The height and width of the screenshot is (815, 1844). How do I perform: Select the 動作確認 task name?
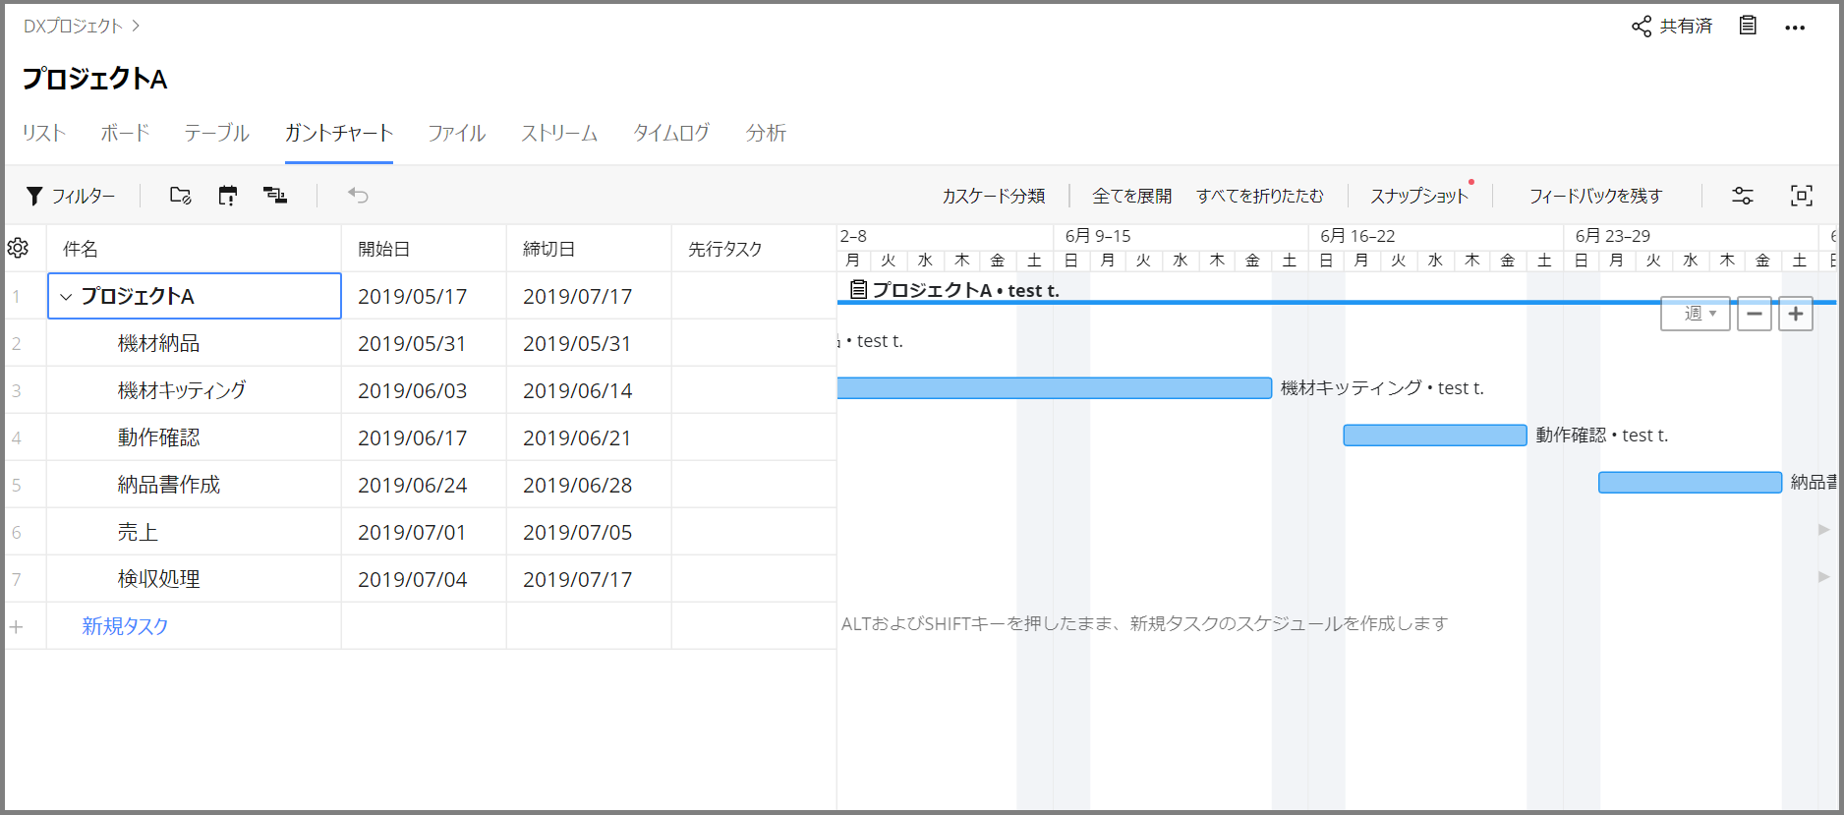point(159,437)
